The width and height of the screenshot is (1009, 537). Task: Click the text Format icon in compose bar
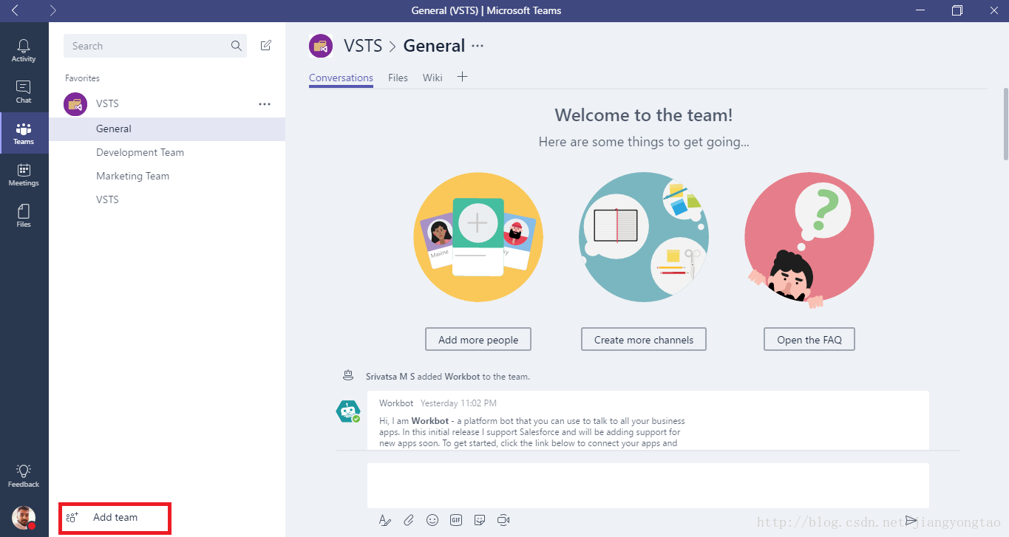[384, 520]
